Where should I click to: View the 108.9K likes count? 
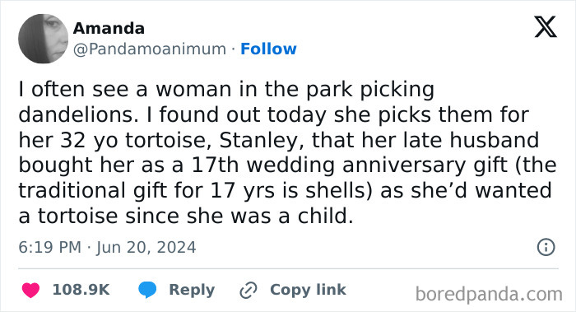click(x=81, y=290)
